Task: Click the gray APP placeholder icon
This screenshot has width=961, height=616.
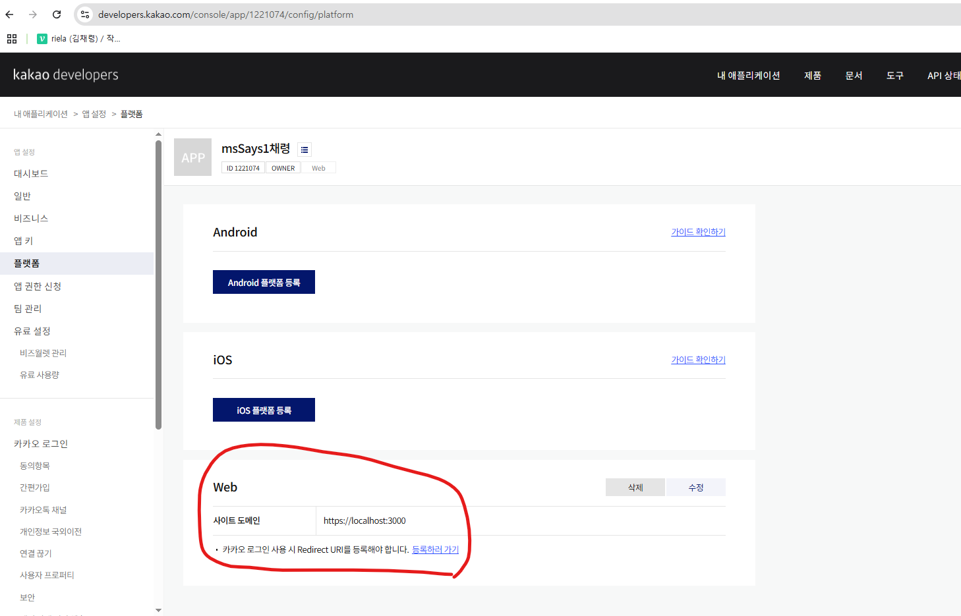Action: 192,157
